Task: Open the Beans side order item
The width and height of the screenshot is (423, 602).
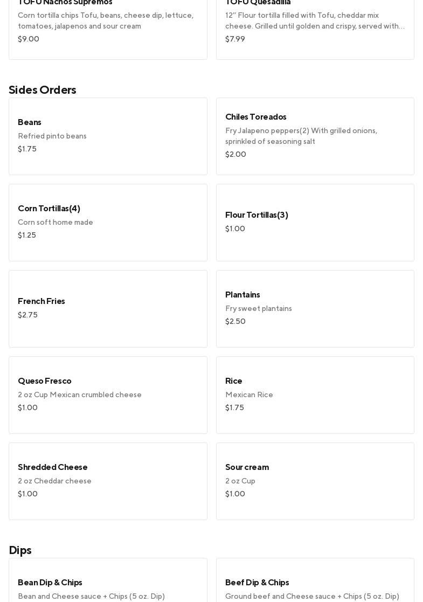Action: (x=108, y=136)
